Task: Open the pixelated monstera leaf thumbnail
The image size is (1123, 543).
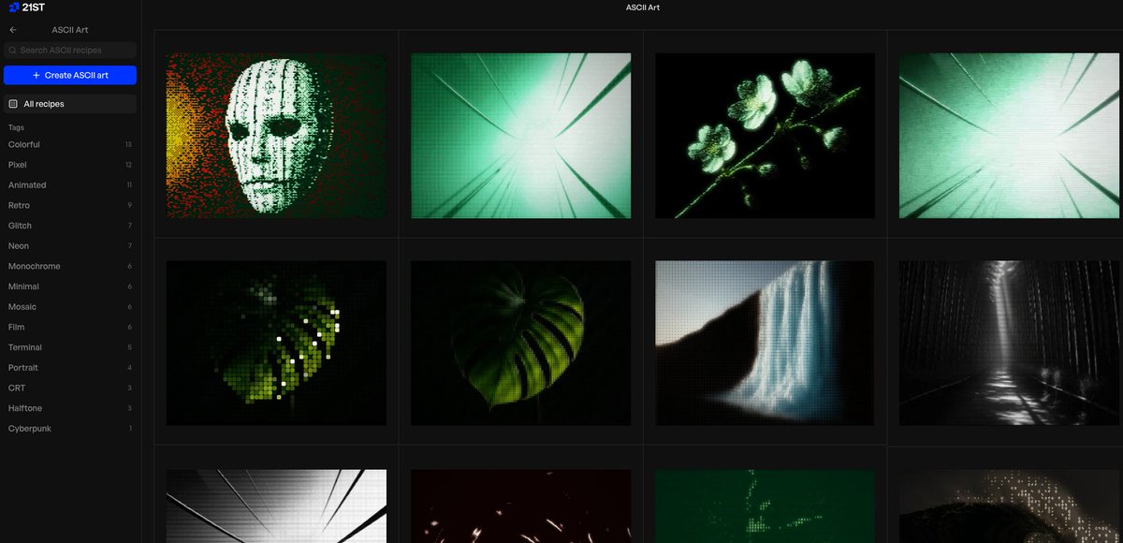Action: pos(276,343)
